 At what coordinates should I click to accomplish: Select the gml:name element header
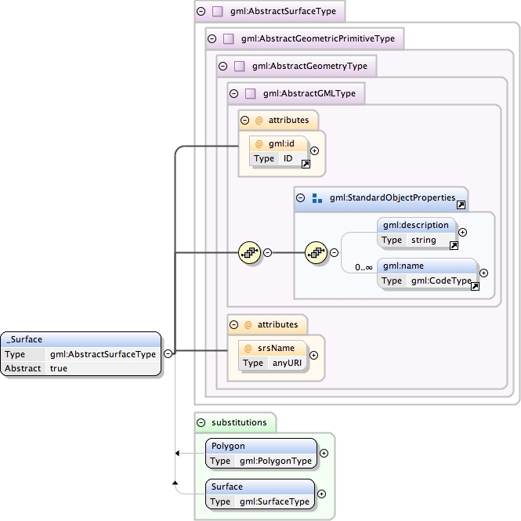[x=427, y=266]
